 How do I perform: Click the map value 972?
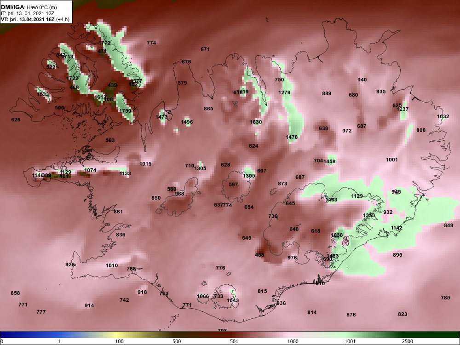coord(347,131)
